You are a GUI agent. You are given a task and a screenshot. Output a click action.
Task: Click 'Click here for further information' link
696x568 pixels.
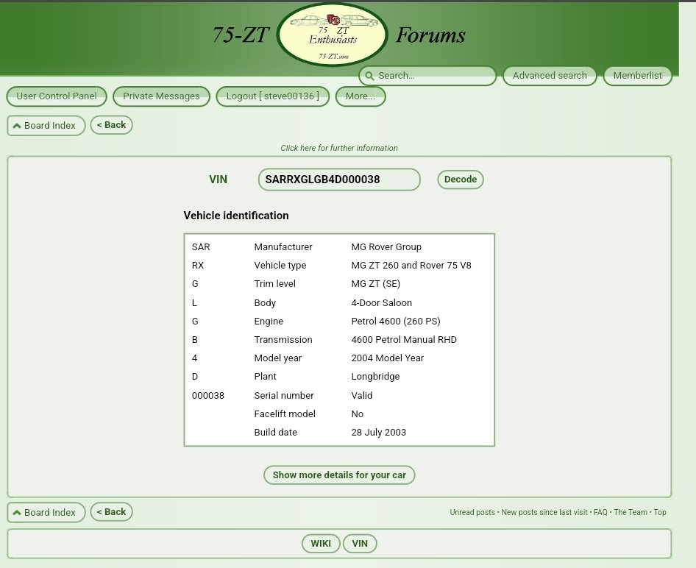tap(339, 148)
